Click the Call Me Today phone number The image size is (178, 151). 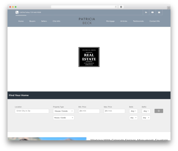tap(30, 12)
